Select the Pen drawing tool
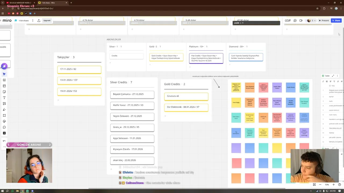Image resolution: width=344 pixels, height=193 pixels. click(x=4, y=109)
